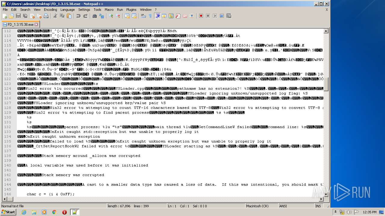Open the Windows Start menu
This screenshot has height=216, width=385.
coord(8,212)
